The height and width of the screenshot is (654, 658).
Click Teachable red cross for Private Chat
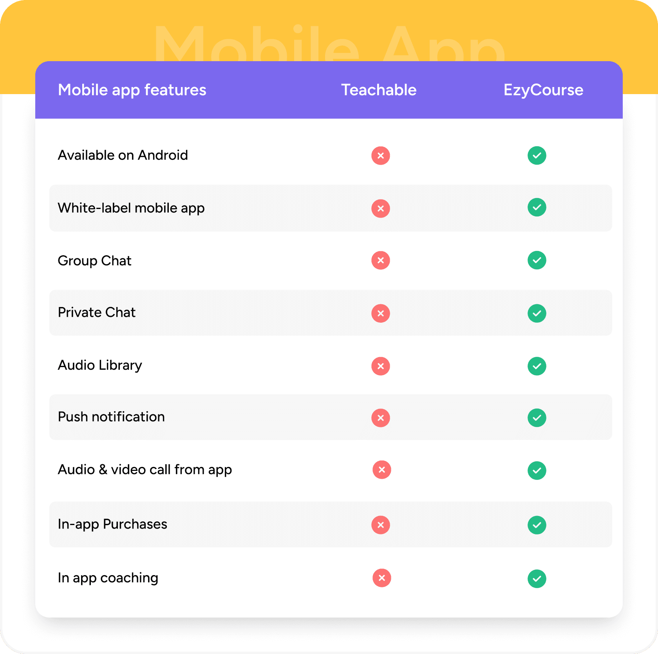(380, 313)
